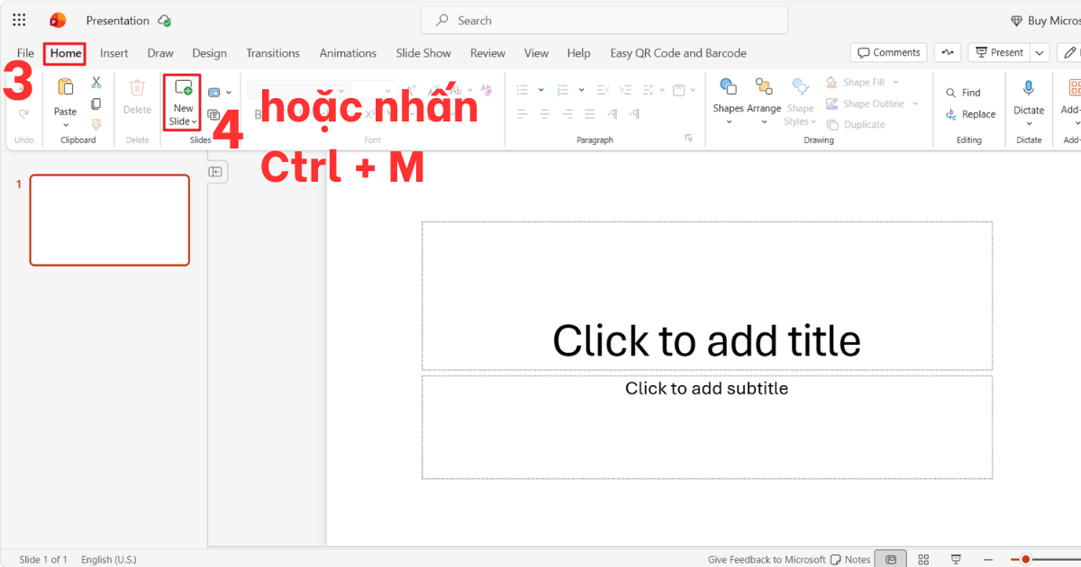This screenshot has height=567, width=1081.
Task: Open the Dictate options dropdown
Action: [1029, 123]
